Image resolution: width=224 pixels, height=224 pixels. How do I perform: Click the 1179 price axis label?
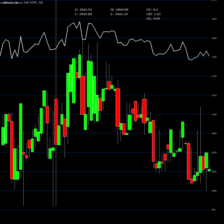point(214,76)
